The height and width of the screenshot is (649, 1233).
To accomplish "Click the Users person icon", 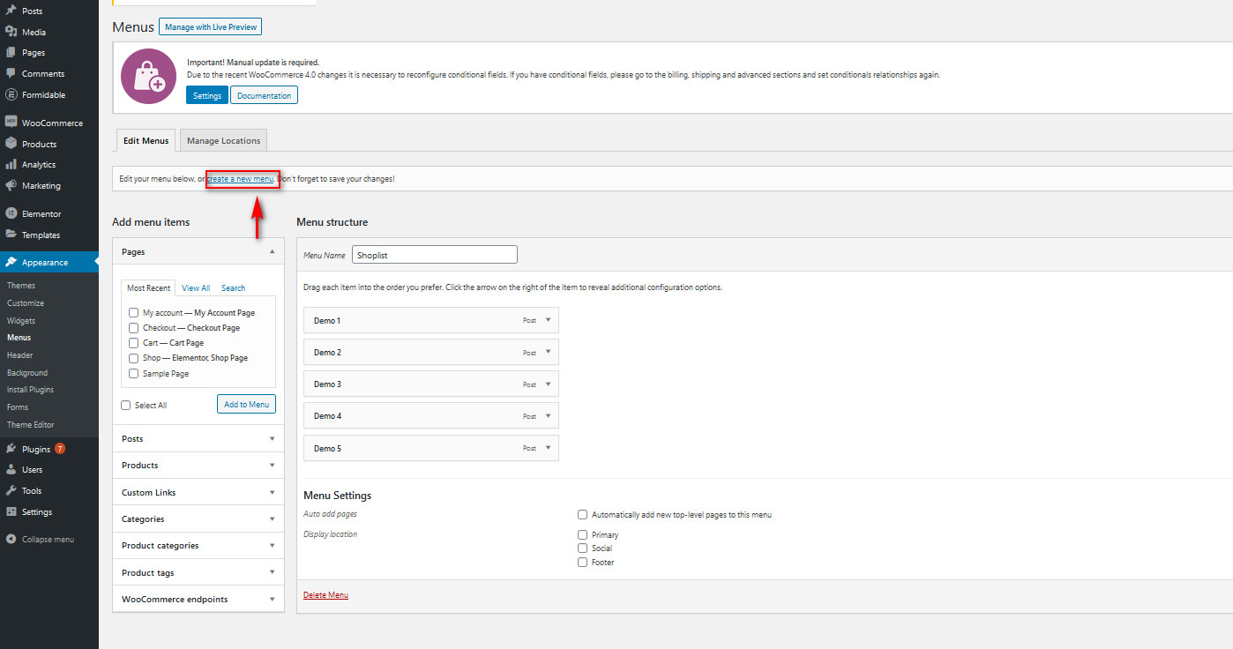I will coord(11,470).
